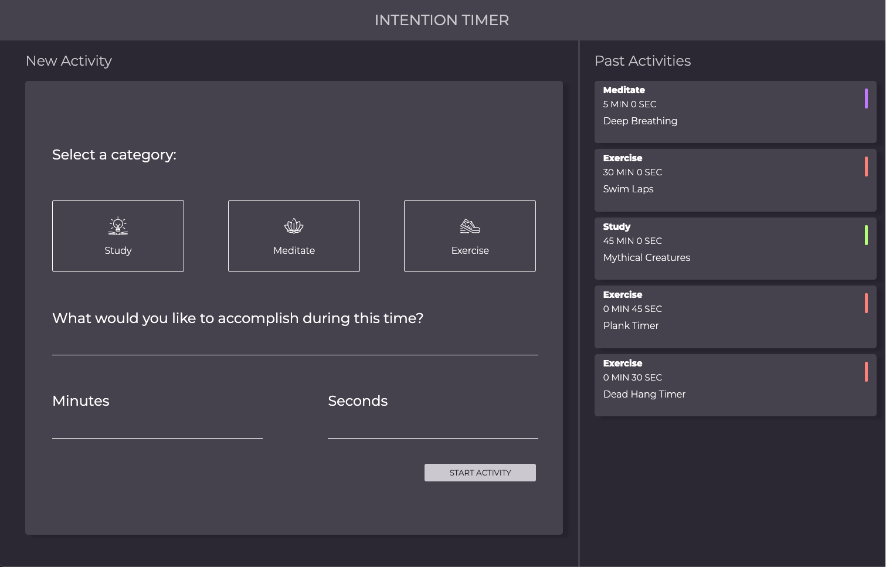886x567 pixels.
Task: Click the Seconds label
Action: click(x=358, y=401)
